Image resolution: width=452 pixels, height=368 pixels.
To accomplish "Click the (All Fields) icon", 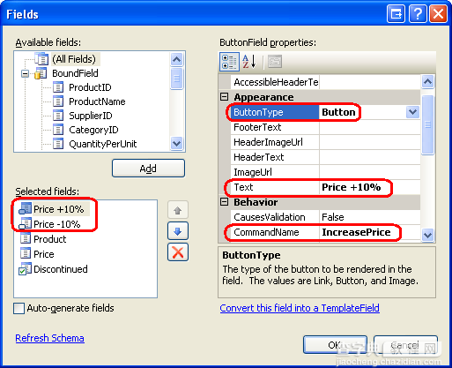I will click(x=41, y=59).
